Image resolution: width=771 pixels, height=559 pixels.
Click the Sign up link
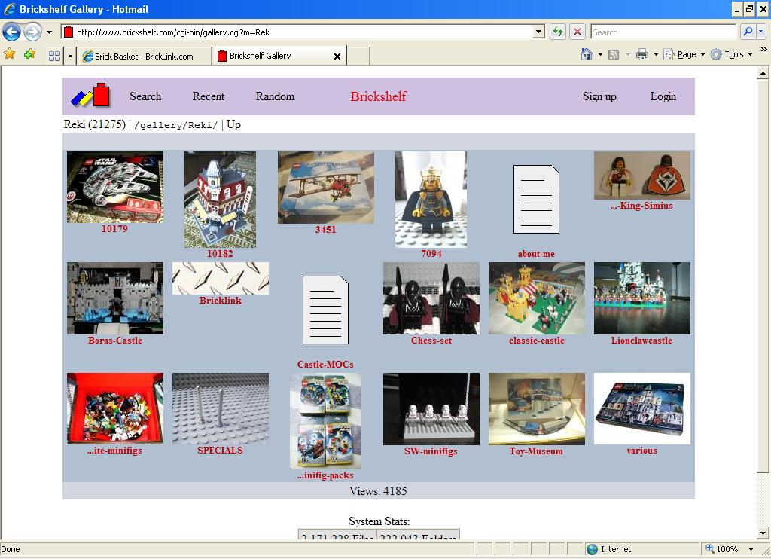[599, 96]
